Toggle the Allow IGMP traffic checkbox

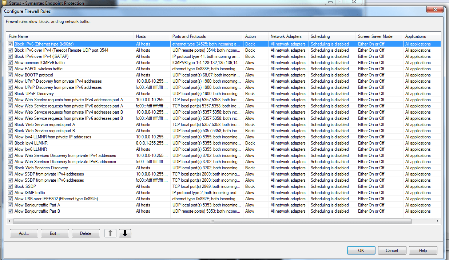pos(10,192)
